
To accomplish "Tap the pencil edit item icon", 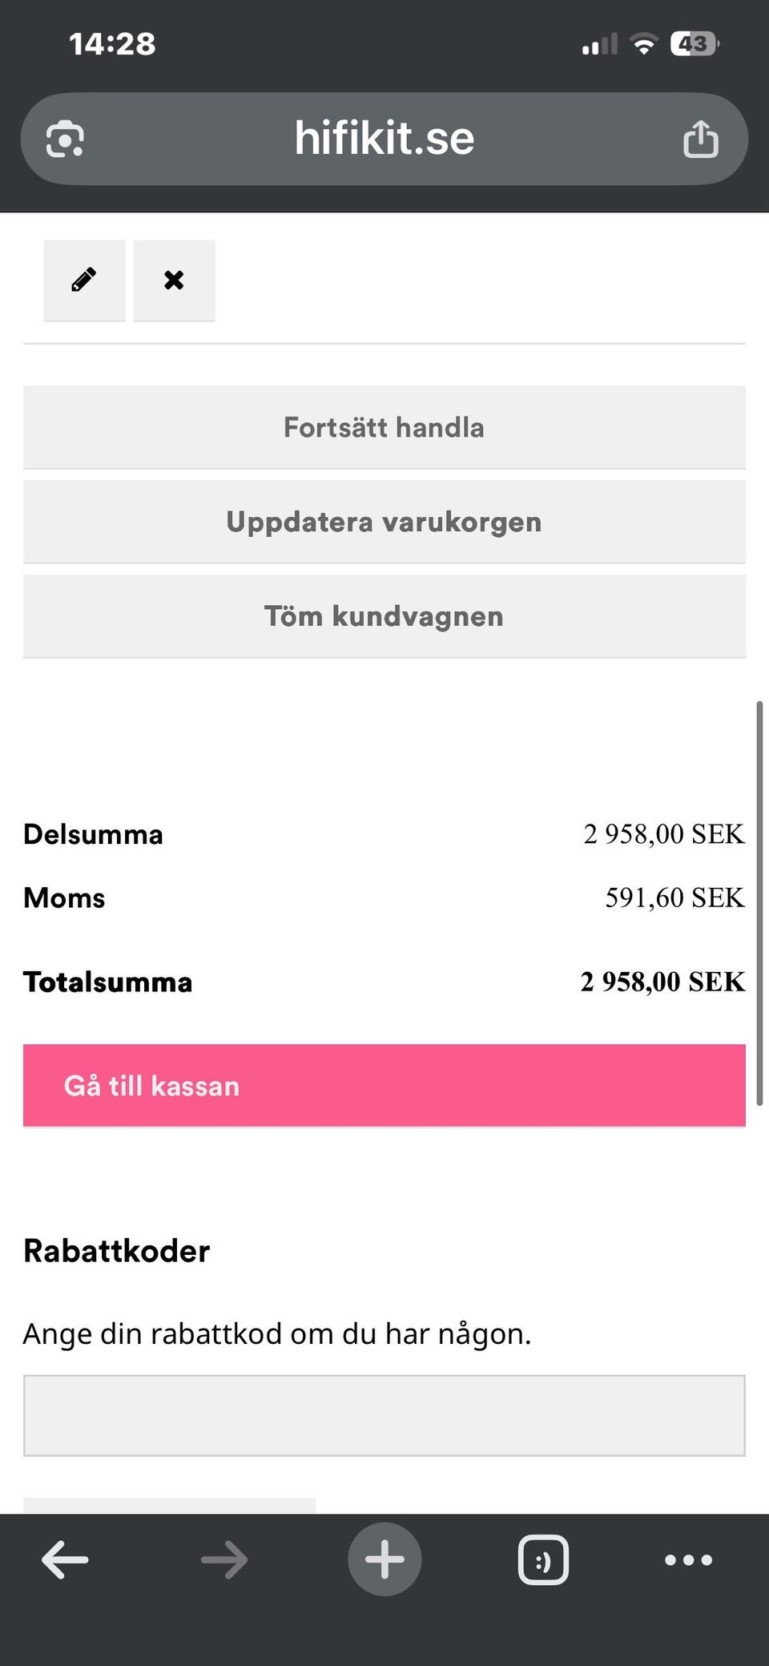I will [84, 280].
